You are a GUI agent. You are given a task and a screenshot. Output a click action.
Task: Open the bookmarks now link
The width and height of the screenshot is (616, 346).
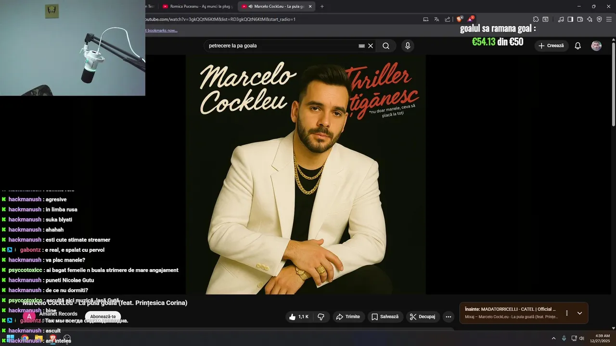click(161, 30)
